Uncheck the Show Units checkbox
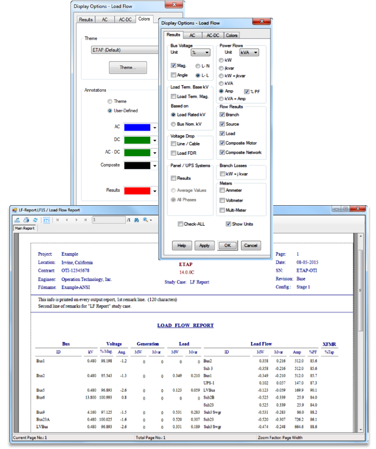Viewport: 376px width, 449px height. (x=228, y=224)
